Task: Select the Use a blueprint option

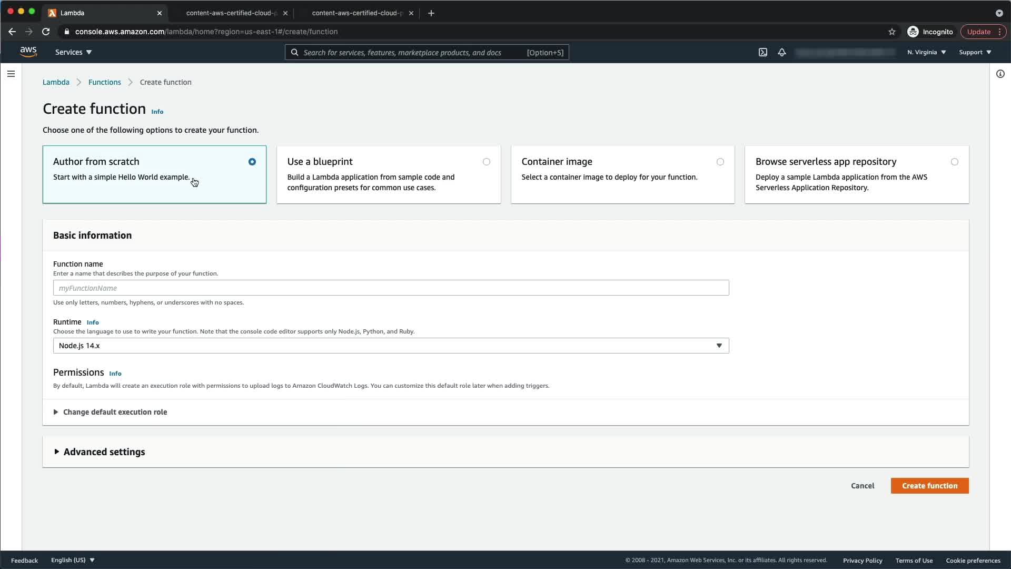Action: (486, 162)
